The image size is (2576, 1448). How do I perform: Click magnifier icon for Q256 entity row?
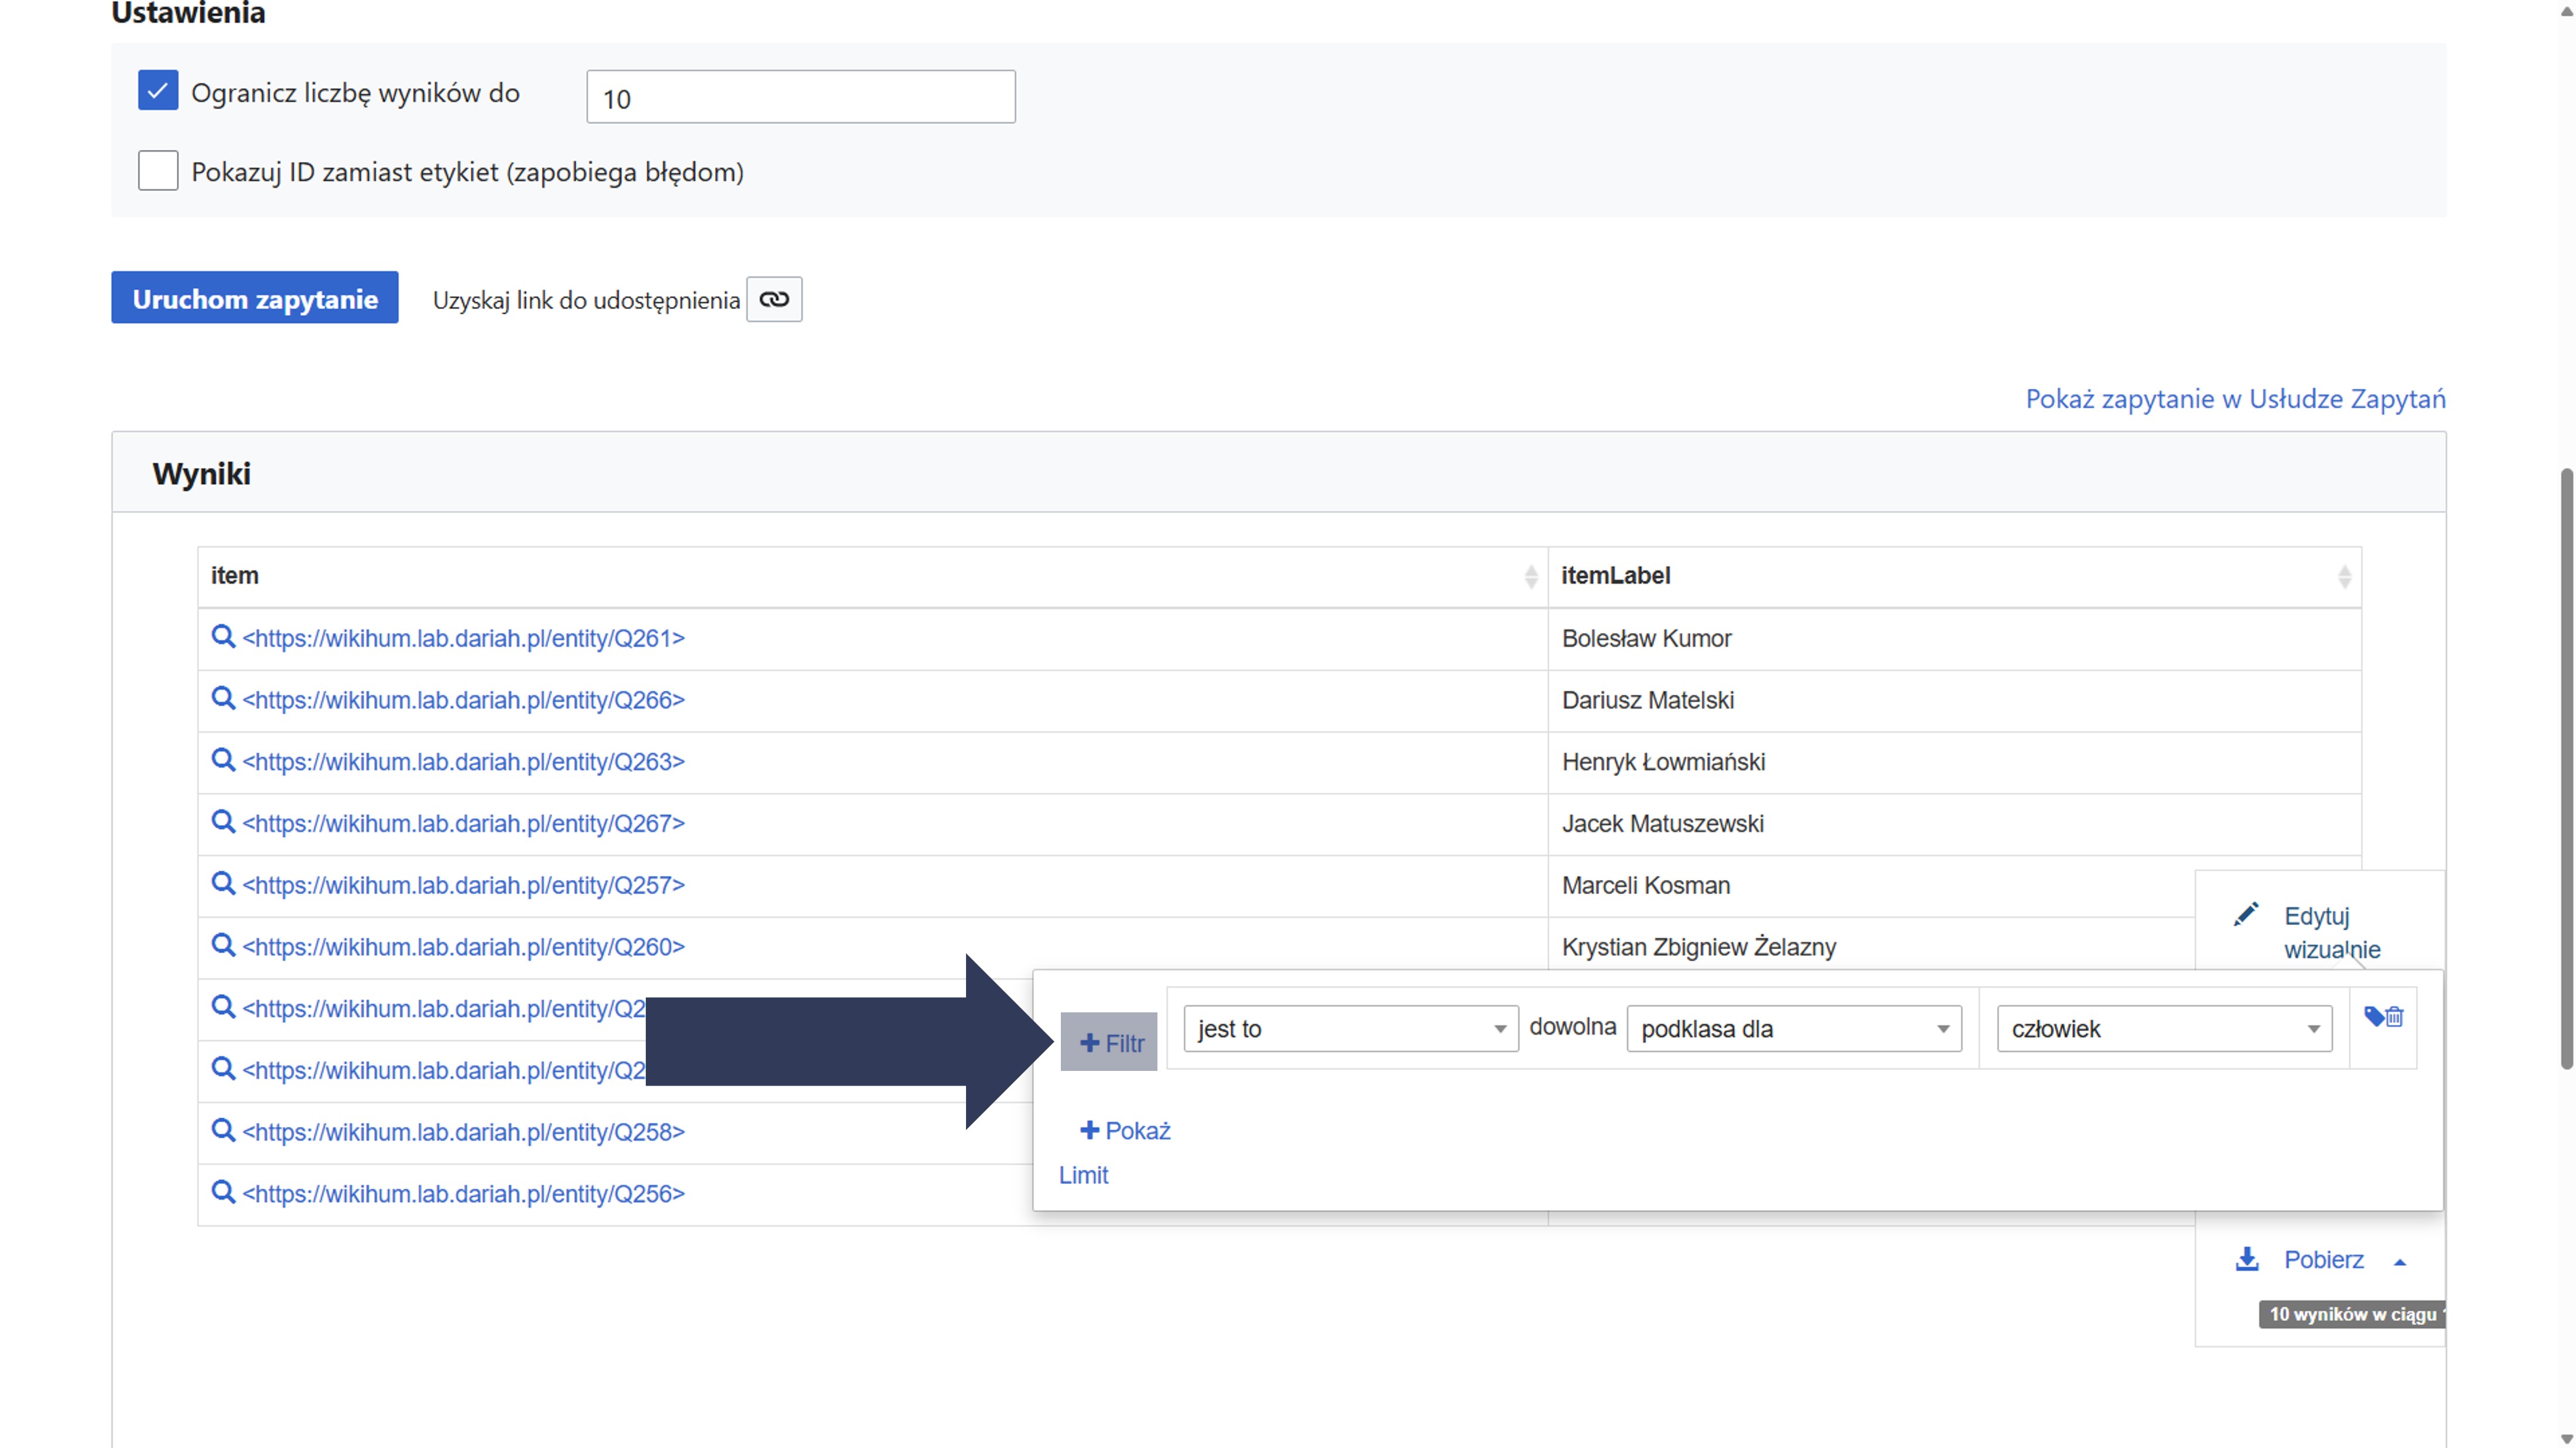point(223,1192)
